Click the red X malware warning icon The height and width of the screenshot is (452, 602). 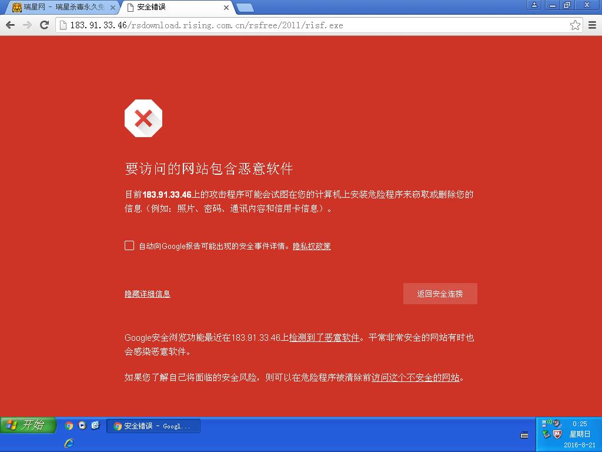pyautogui.click(x=143, y=118)
